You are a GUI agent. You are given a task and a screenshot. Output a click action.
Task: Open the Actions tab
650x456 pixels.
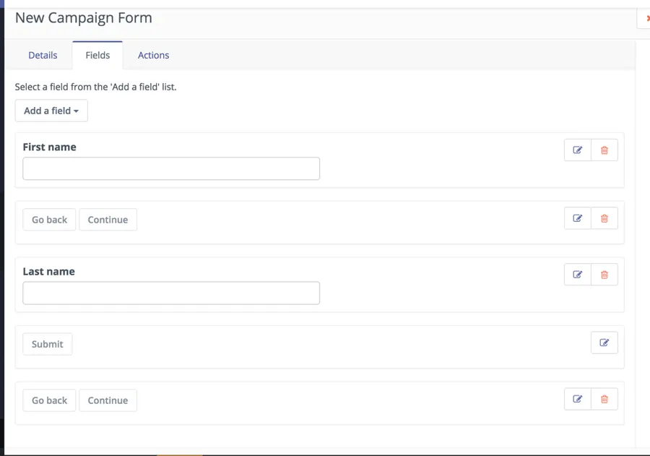click(153, 55)
